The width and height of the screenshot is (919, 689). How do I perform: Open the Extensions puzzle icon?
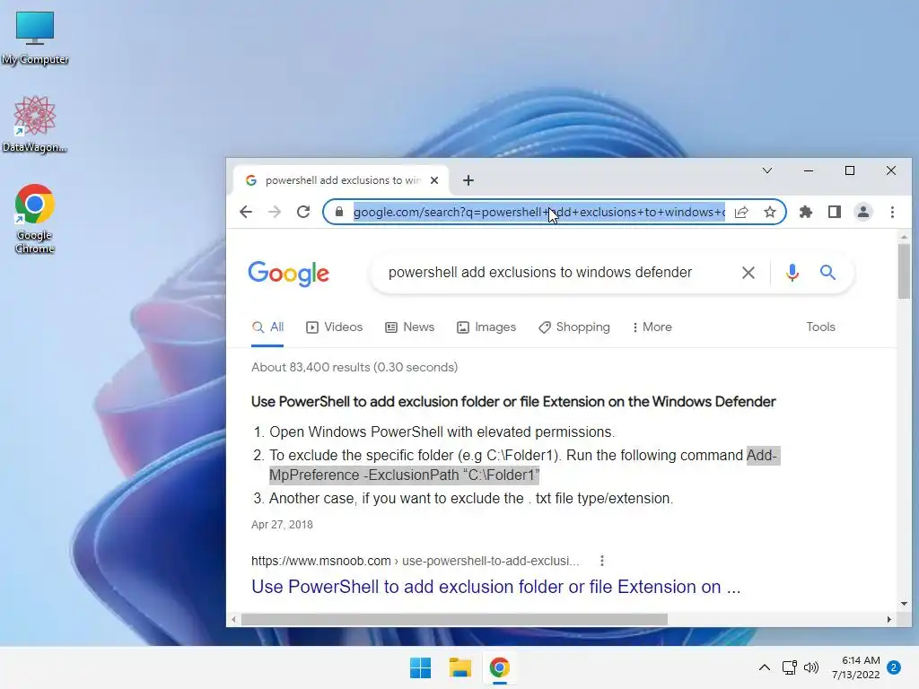806,212
